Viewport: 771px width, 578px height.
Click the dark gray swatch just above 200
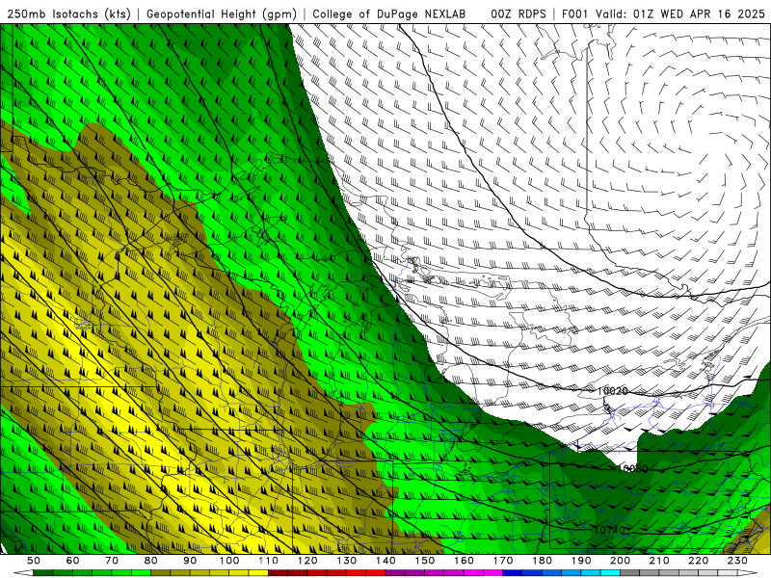click(630, 572)
